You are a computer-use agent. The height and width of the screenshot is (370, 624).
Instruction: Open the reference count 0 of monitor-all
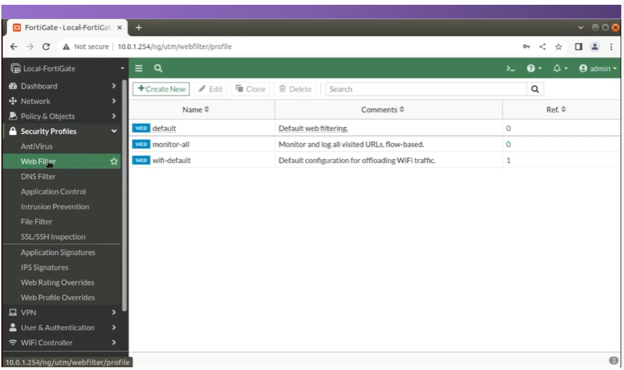click(x=508, y=144)
